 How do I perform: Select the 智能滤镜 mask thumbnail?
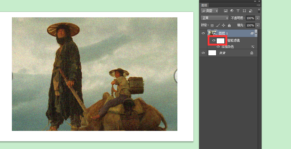[221, 41]
